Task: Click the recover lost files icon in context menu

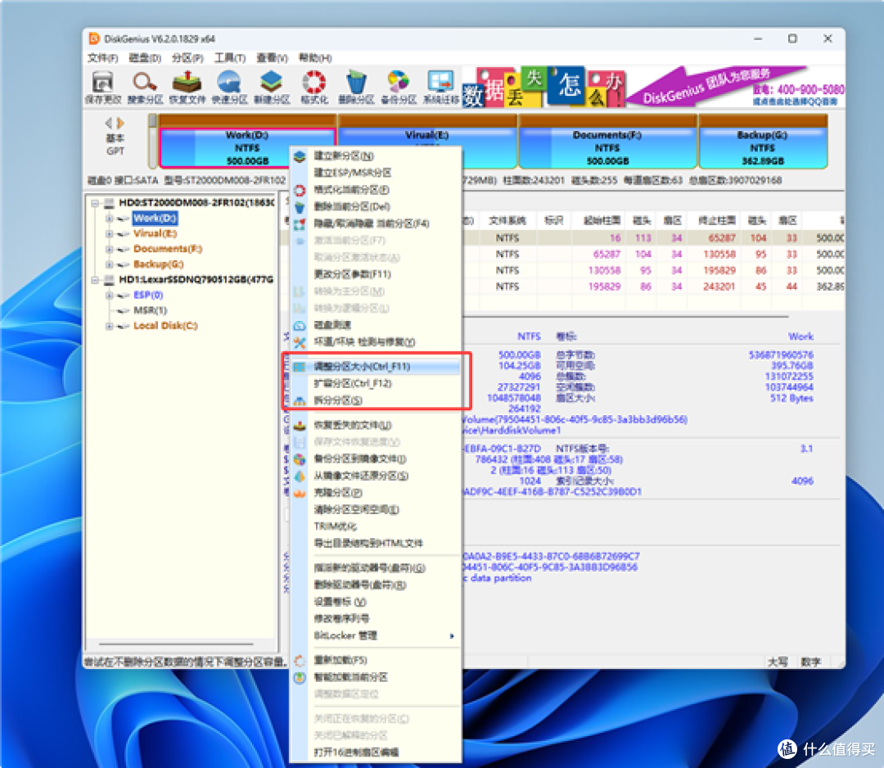Action: (x=300, y=425)
